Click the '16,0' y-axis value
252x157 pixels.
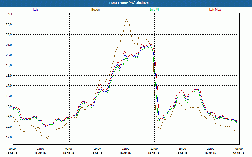pos(9,96)
